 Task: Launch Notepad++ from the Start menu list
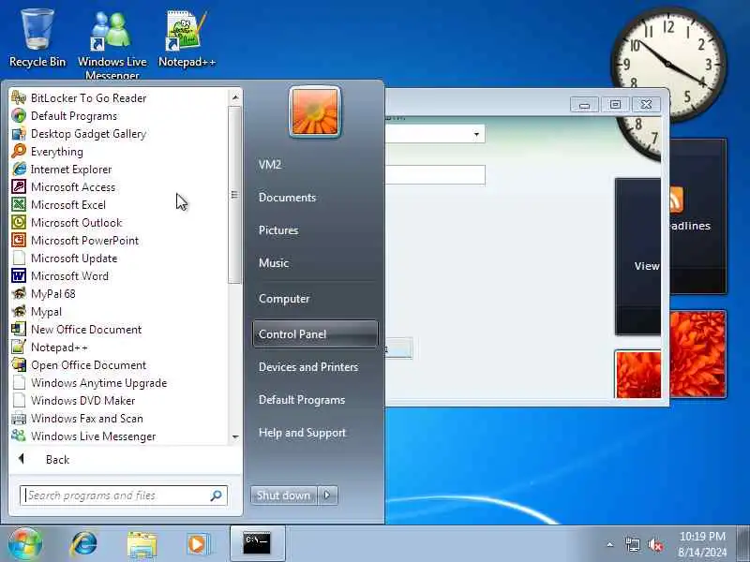pyautogui.click(x=59, y=347)
